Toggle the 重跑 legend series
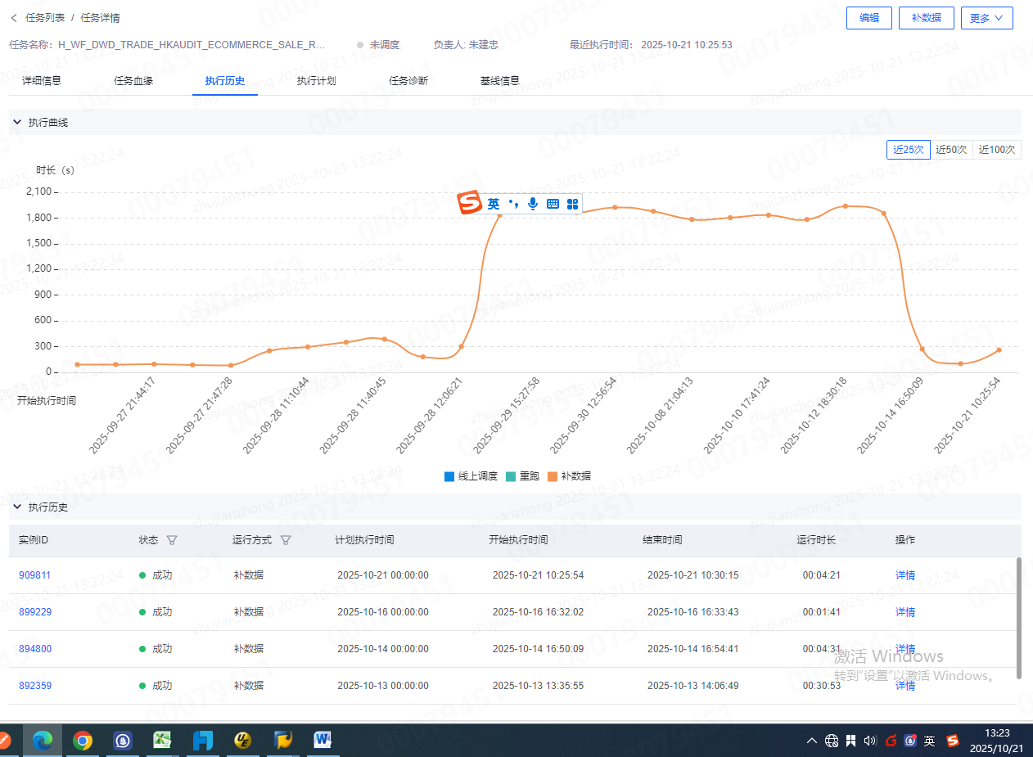The width and height of the screenshot is (1033, 757). pyautogui.click(x=523, y=476)
